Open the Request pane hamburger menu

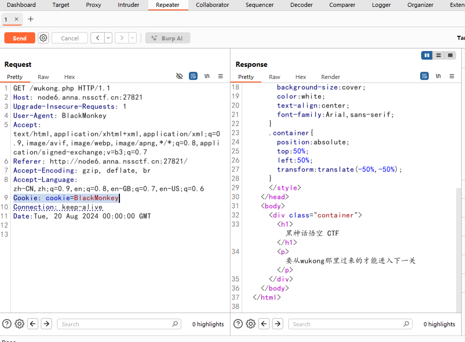point(221,76)
